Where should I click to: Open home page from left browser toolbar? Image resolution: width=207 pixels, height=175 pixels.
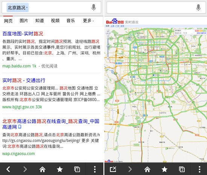point(43,169)
